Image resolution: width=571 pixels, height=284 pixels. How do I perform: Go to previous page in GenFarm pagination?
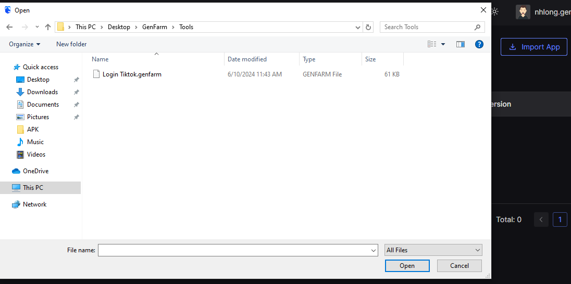[x=541, y=220]
